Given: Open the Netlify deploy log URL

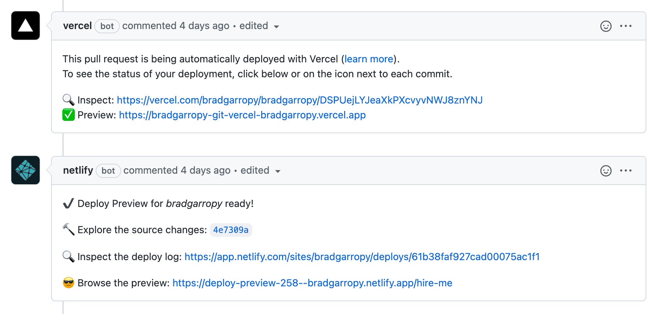Looking at the screenshot, I should (362, 257).
